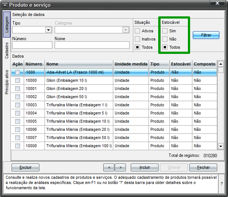
Task: Click the Fechar button
Action: [x=203, y=167]
